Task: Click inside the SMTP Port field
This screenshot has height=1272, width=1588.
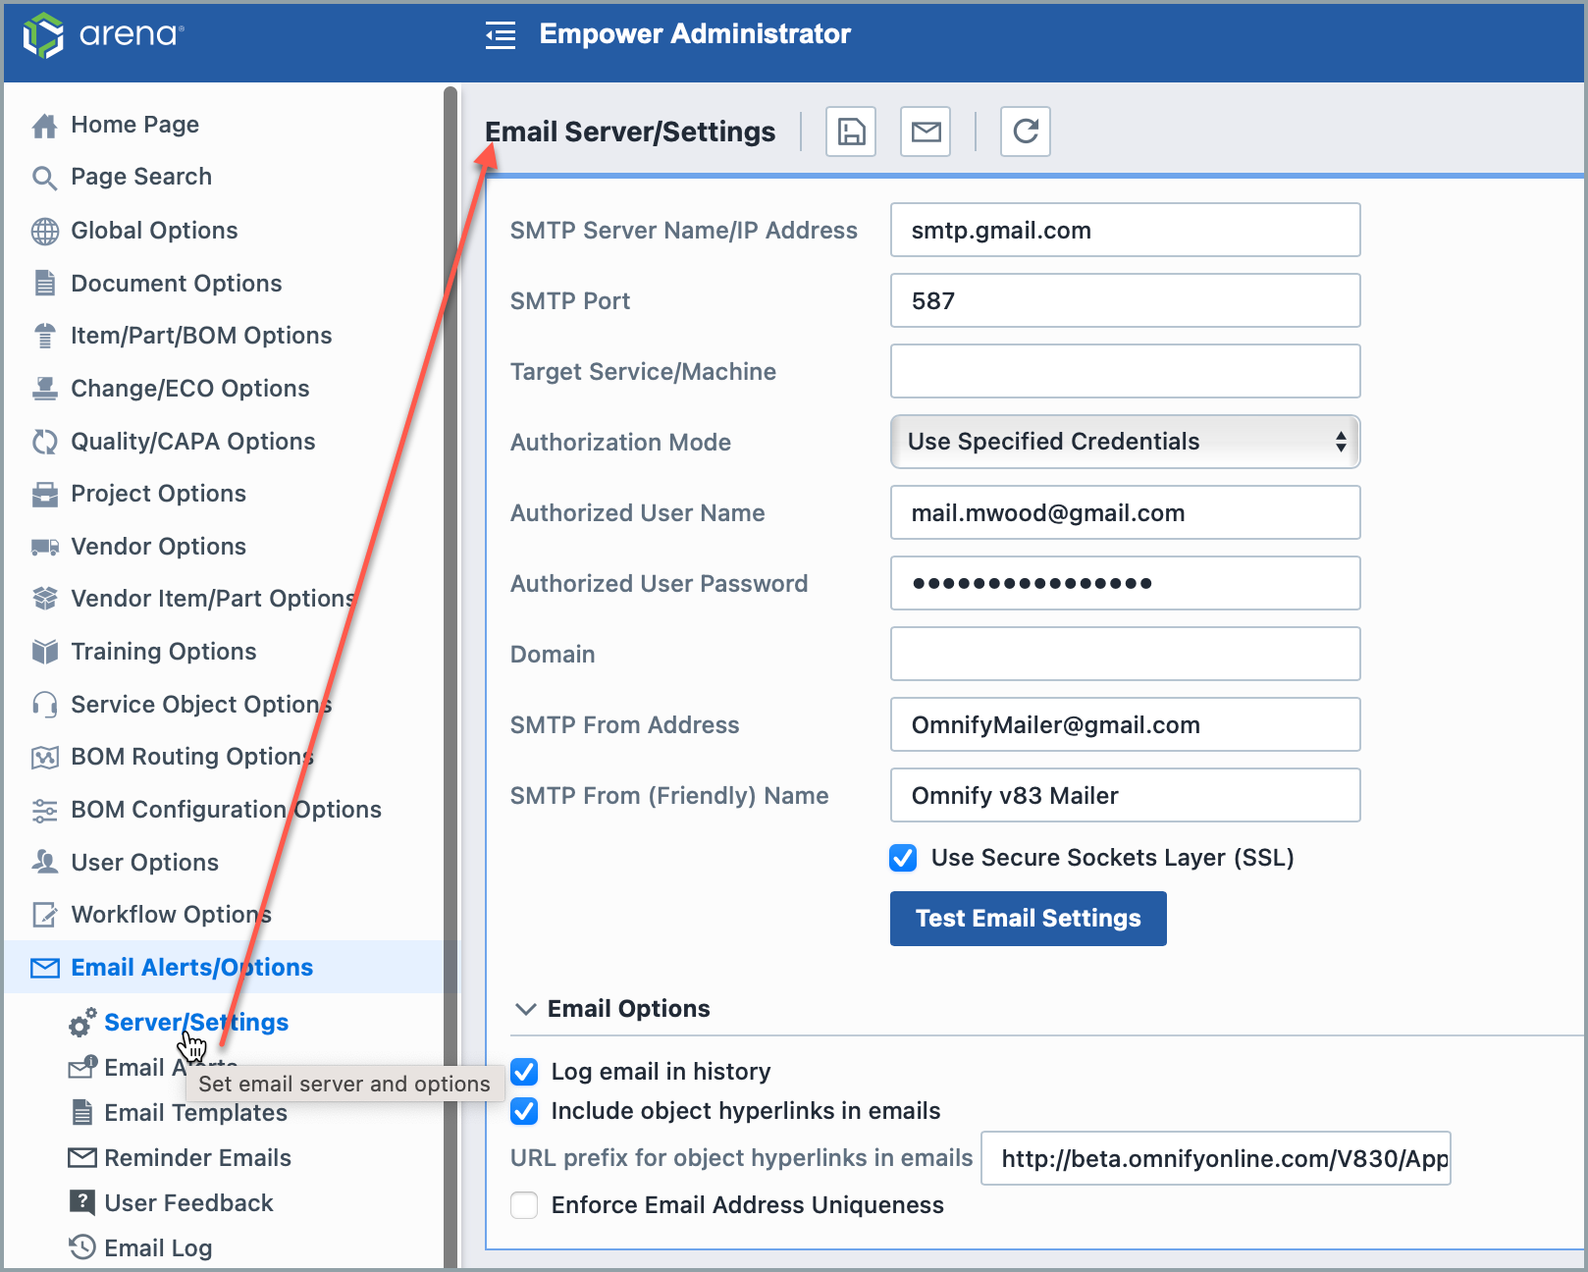Action: click(x=1124, y=300)
